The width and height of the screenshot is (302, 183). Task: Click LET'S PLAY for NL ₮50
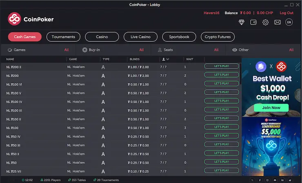click(222, 162)
